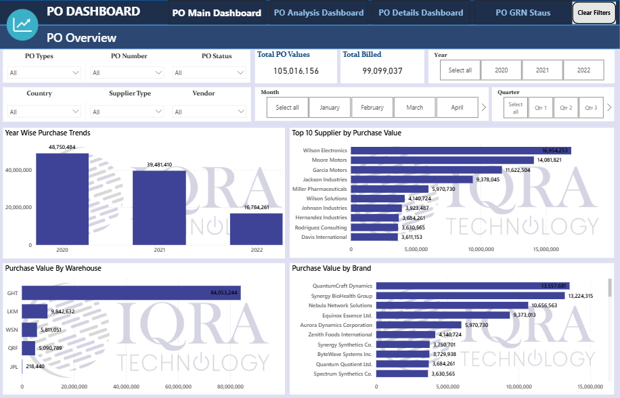Click the JPL warehouse label
Viewport: 620px width, 398px height.
[x=14, y=367]
